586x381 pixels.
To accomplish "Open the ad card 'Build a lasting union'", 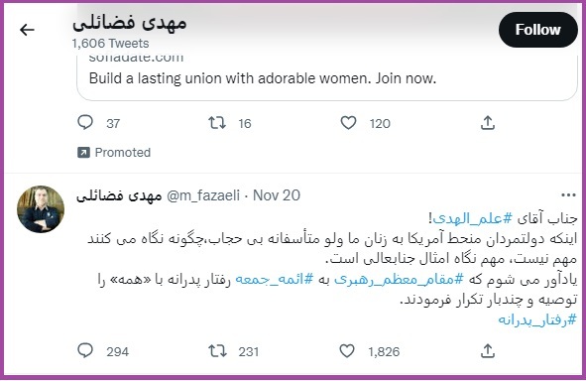I will click(x=327, y=77).
